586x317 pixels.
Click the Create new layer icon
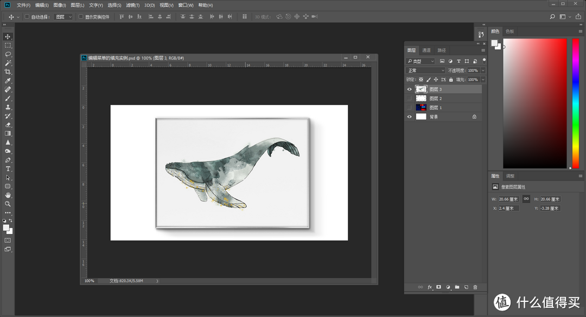coord(466,287)
